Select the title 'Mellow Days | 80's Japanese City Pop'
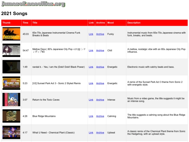Viewport: 189px width, 142px height. [59, 50]
